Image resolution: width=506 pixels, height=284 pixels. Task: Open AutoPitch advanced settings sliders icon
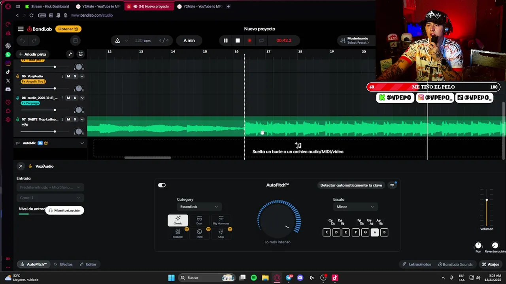tap(392, 185)
